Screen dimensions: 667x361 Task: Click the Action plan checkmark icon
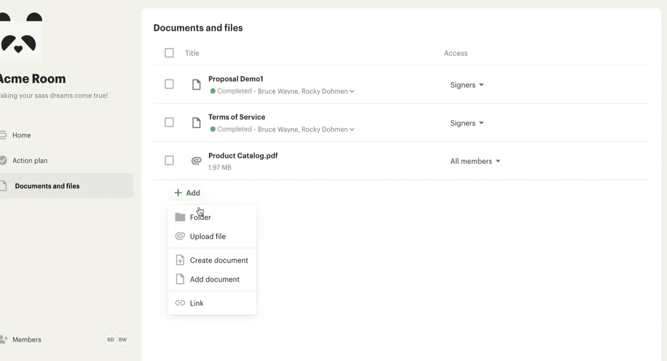coord(3,161)
